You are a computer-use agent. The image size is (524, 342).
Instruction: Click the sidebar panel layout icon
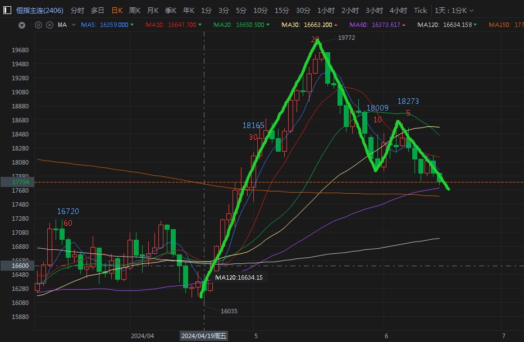point(7,10)
